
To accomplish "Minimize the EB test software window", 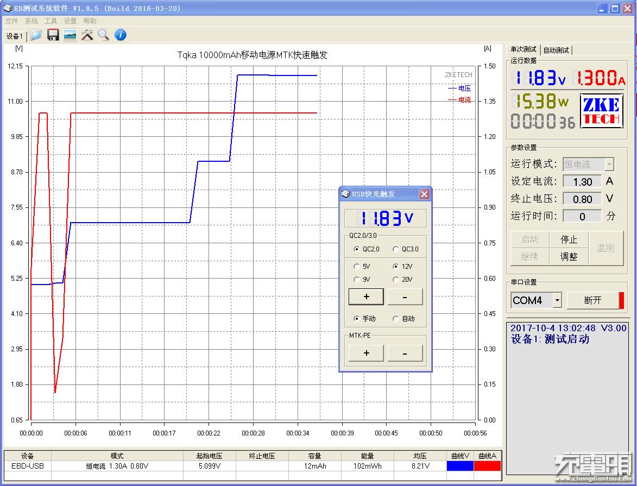I will point(602,8).
